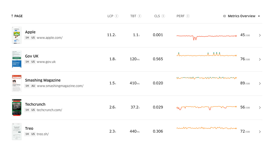Click the LCP info icon
The width and height of the screenshot is (274, 156).
tap(116, 16)
